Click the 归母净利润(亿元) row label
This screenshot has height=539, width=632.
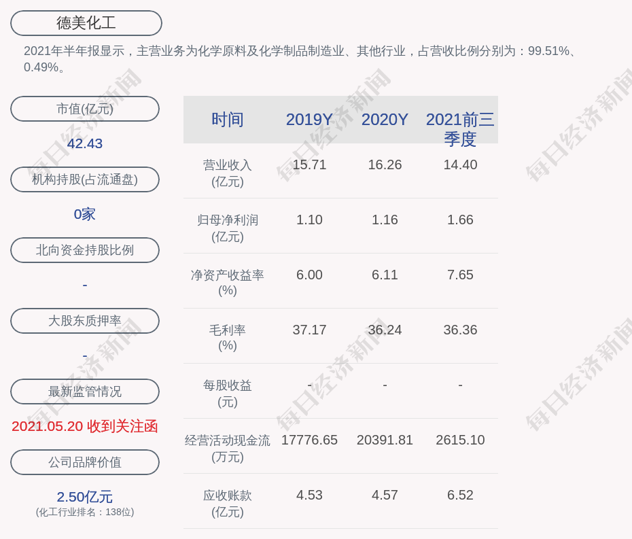pos(228,228)
